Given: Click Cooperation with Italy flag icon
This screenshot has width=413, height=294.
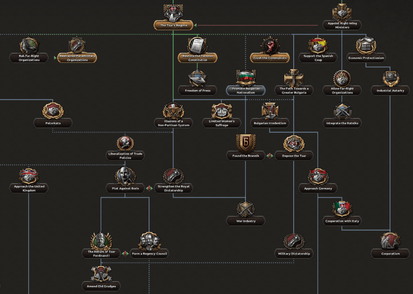Looking at the screenshot, I should (x=342, y=209).
